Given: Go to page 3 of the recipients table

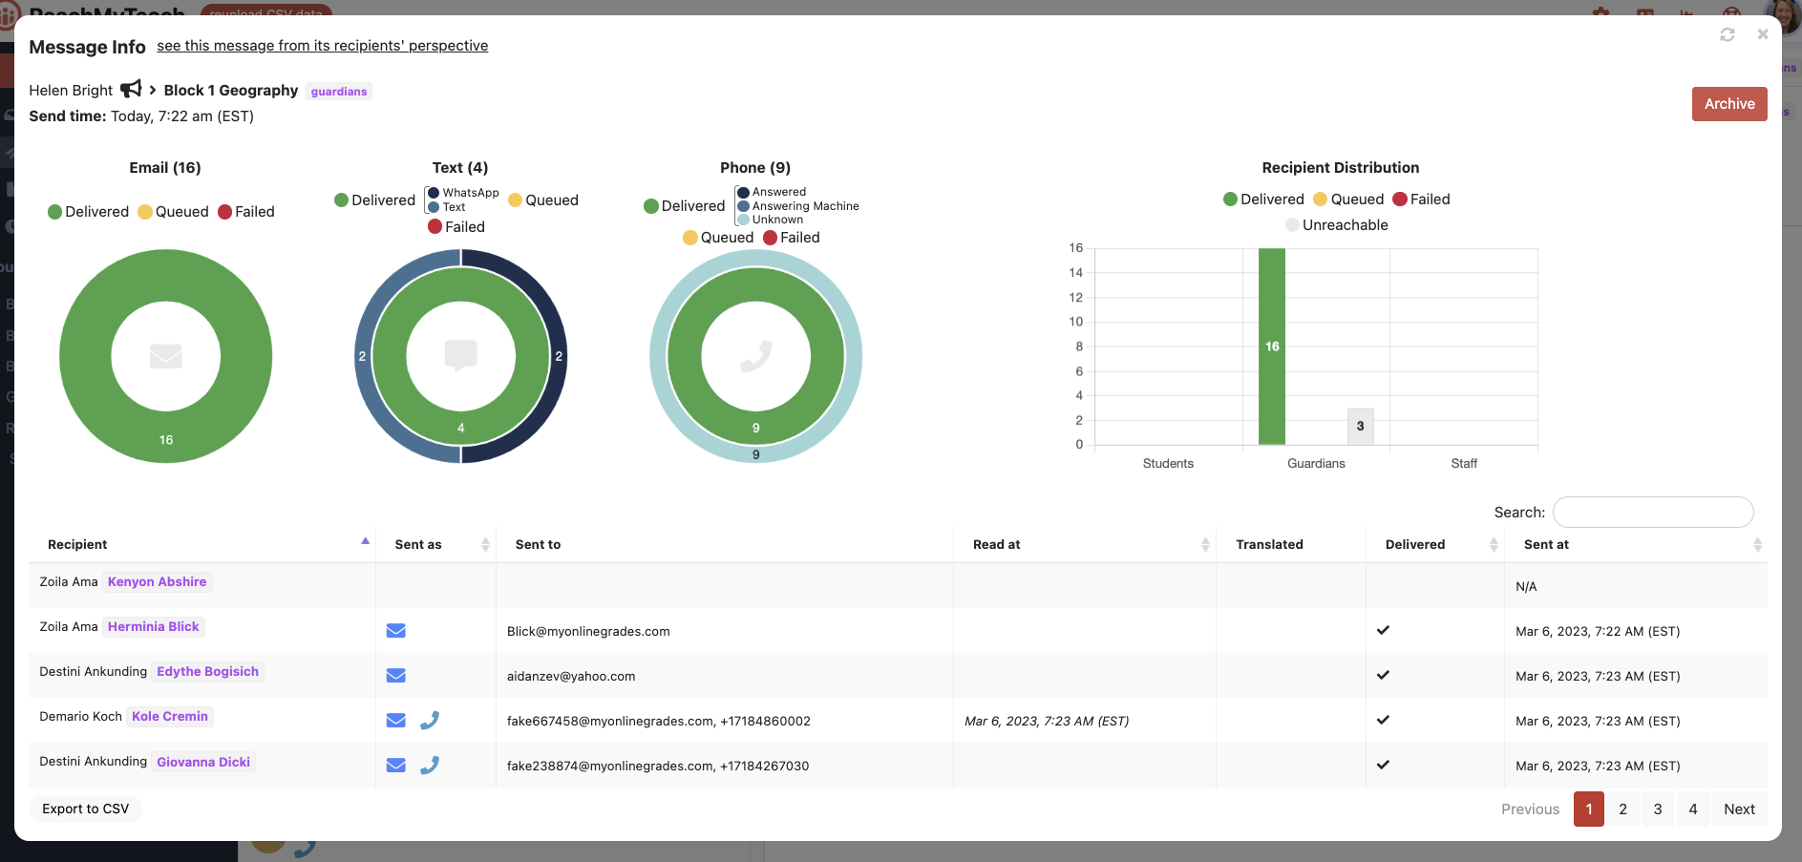Looking at the screenshot, I should pos(1658,809).
